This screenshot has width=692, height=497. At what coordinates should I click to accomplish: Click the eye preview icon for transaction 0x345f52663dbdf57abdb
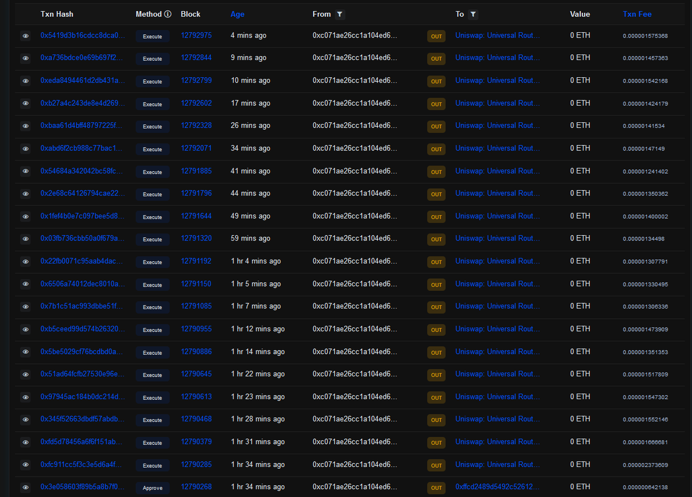point(25,420)
